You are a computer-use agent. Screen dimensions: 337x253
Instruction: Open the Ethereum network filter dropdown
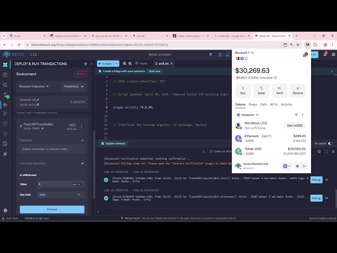(x=247, y=115)
